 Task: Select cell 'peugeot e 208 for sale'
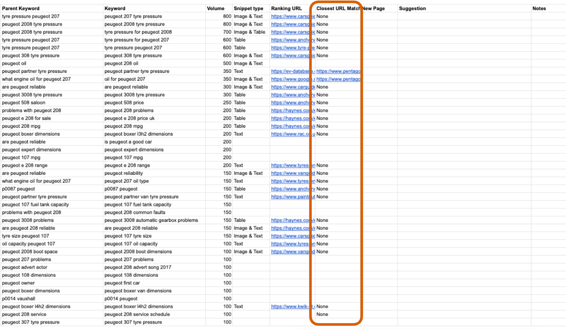tap(27, 118)
